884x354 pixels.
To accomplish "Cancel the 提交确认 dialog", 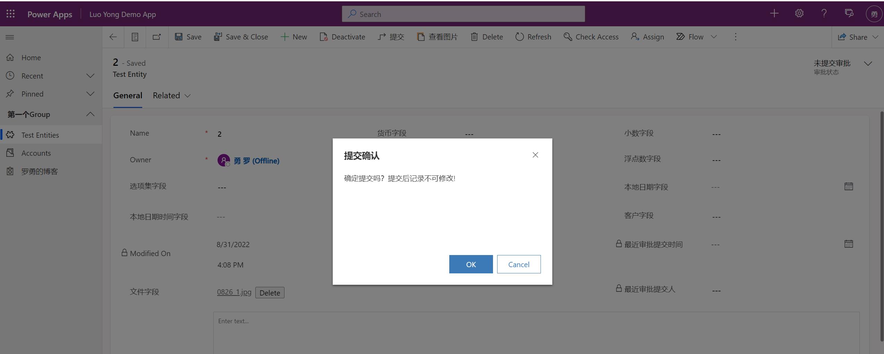I will pyautogui.click(x=519, y=264).
